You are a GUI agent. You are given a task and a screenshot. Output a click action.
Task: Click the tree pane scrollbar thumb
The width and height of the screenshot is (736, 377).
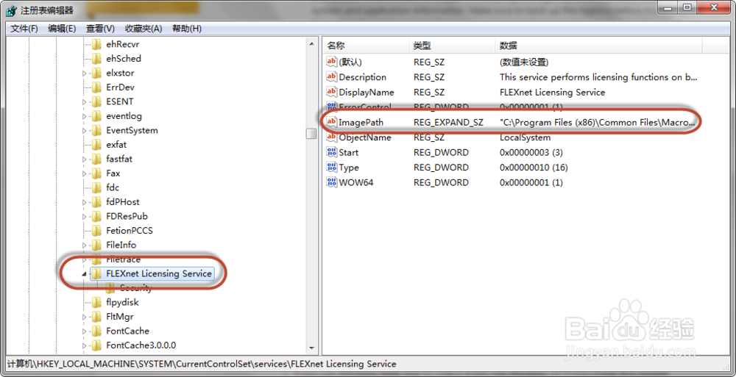click(x=311, y=134)
